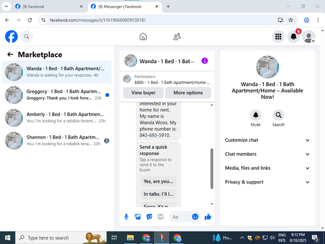View site information icon in address bar

point(44,20)
